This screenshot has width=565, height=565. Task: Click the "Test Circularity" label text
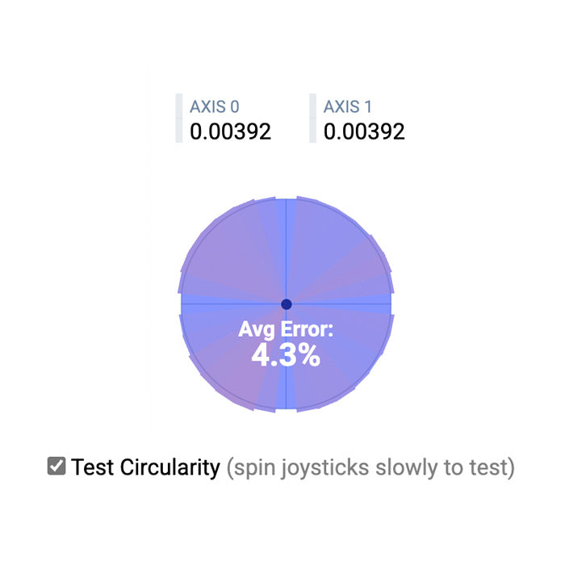(x=145, y=467)
